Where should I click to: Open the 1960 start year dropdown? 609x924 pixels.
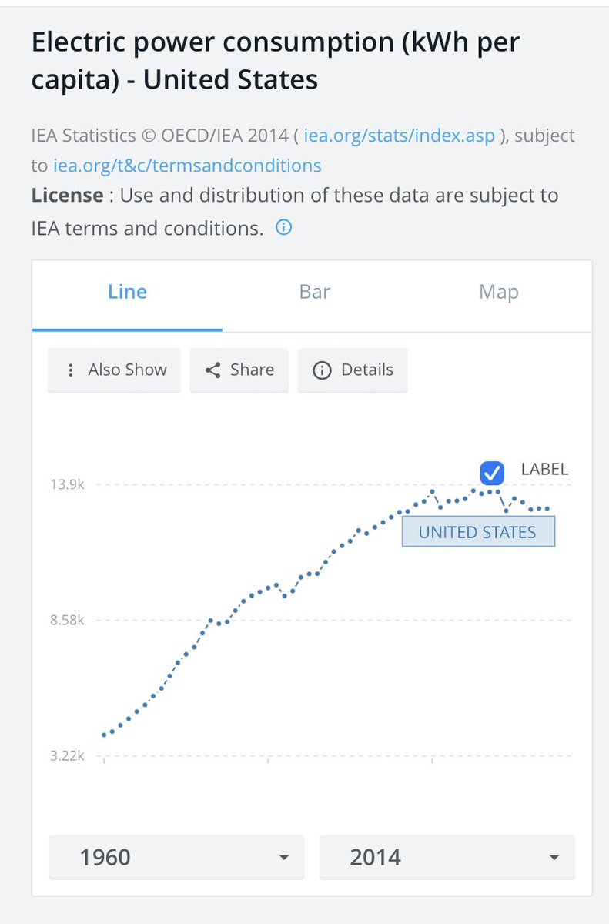click(176, 857)
